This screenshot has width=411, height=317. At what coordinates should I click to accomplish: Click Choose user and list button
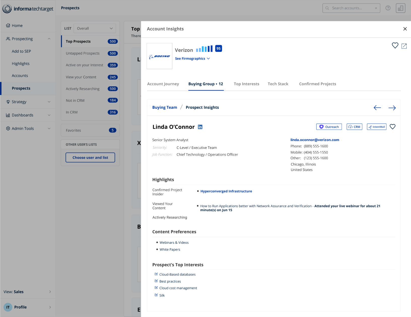[x=90, y=157]
